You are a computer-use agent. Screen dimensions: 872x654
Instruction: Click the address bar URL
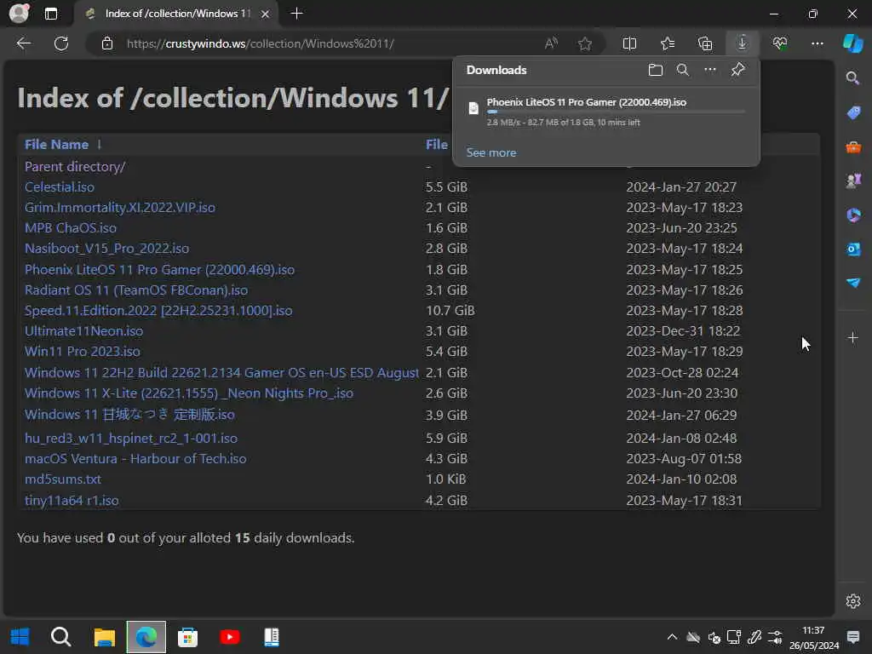(261, 43)
